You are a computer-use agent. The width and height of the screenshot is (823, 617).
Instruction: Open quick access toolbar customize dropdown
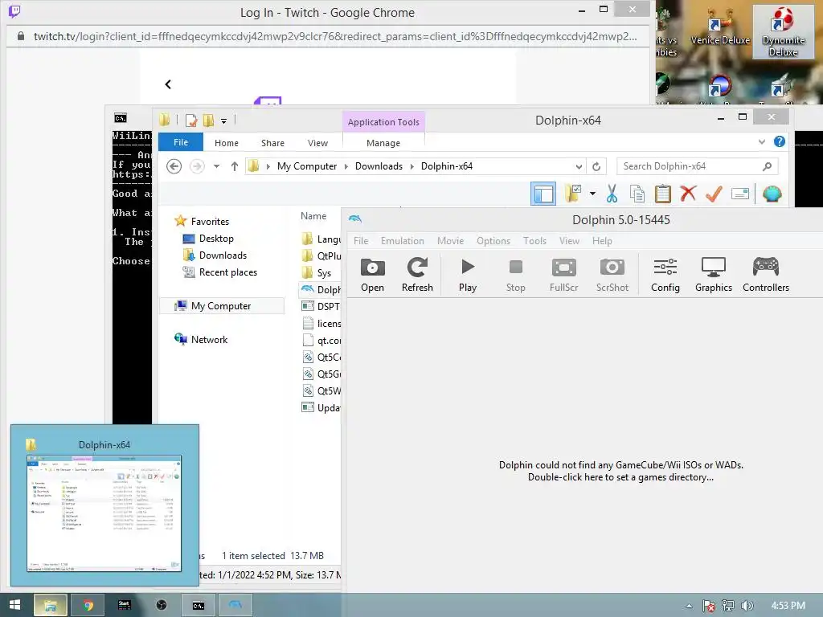pos(223,121)
